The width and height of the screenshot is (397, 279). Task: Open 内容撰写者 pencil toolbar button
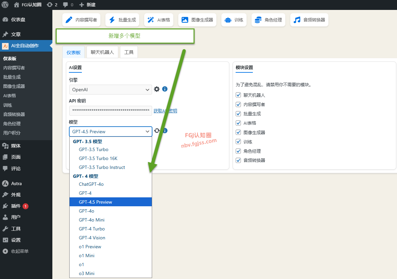click(81, 20)
